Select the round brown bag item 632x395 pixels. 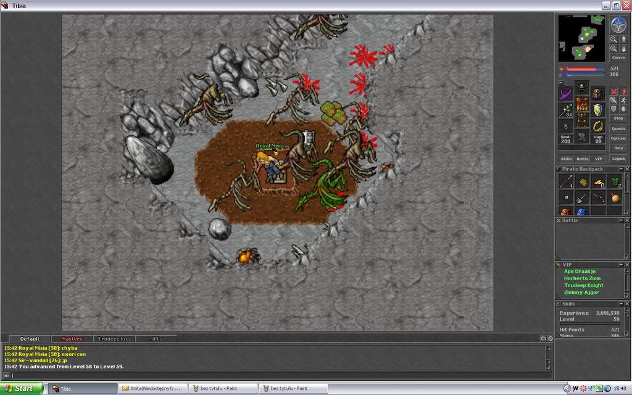pyautogui.click(x=615, y=198)
